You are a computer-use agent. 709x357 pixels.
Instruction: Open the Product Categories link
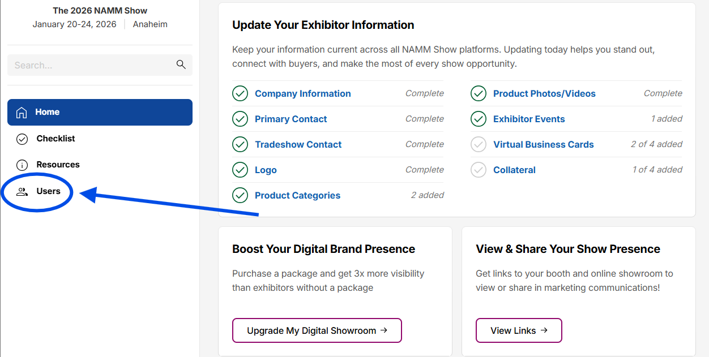click(x=297, y=195)
